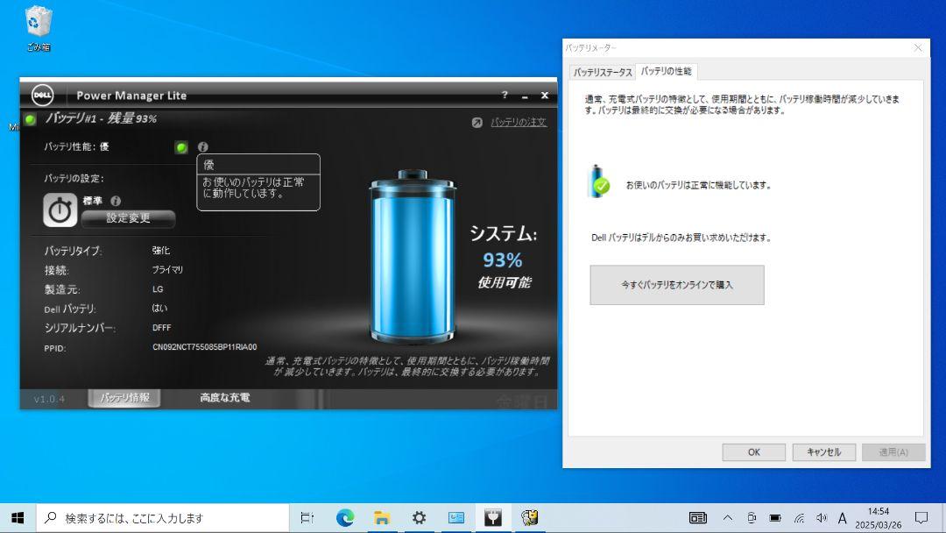The image size is (946, 533).
Task: Switch to the バッテリステータス tab in バッテリメーター
Action: point(603,73)
